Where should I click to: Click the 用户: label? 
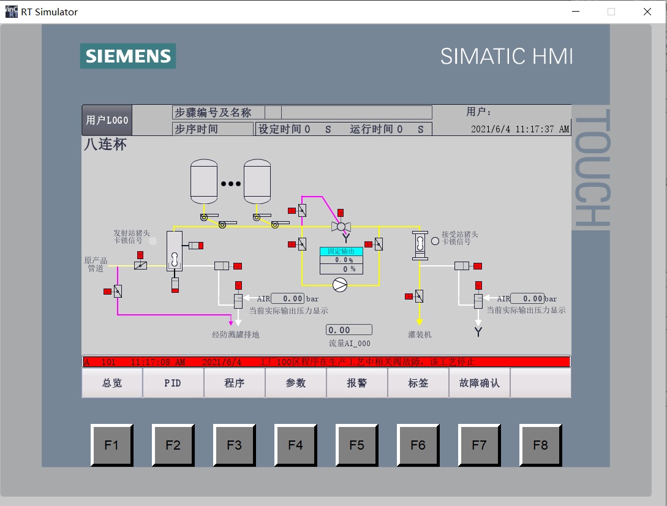click(478, 112)
